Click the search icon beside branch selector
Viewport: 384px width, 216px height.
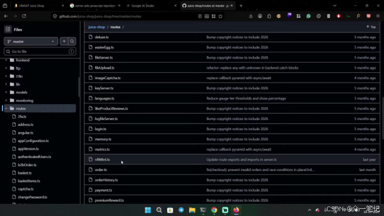click(72, 41)
